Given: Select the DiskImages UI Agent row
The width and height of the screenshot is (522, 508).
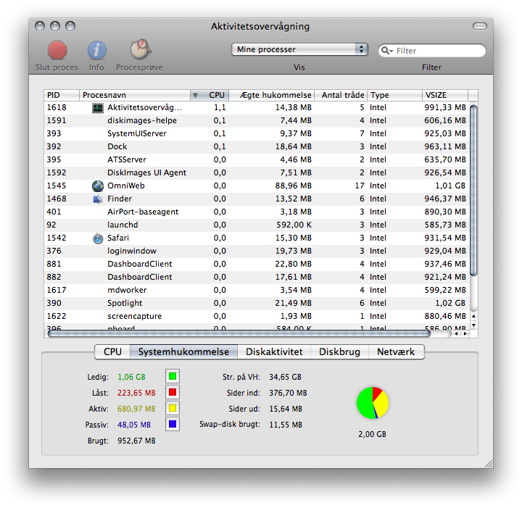Looking at the screenshot, I should point(257,173).
